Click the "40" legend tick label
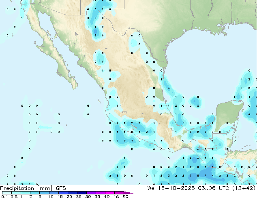257x198 pixels. [107, 196]
